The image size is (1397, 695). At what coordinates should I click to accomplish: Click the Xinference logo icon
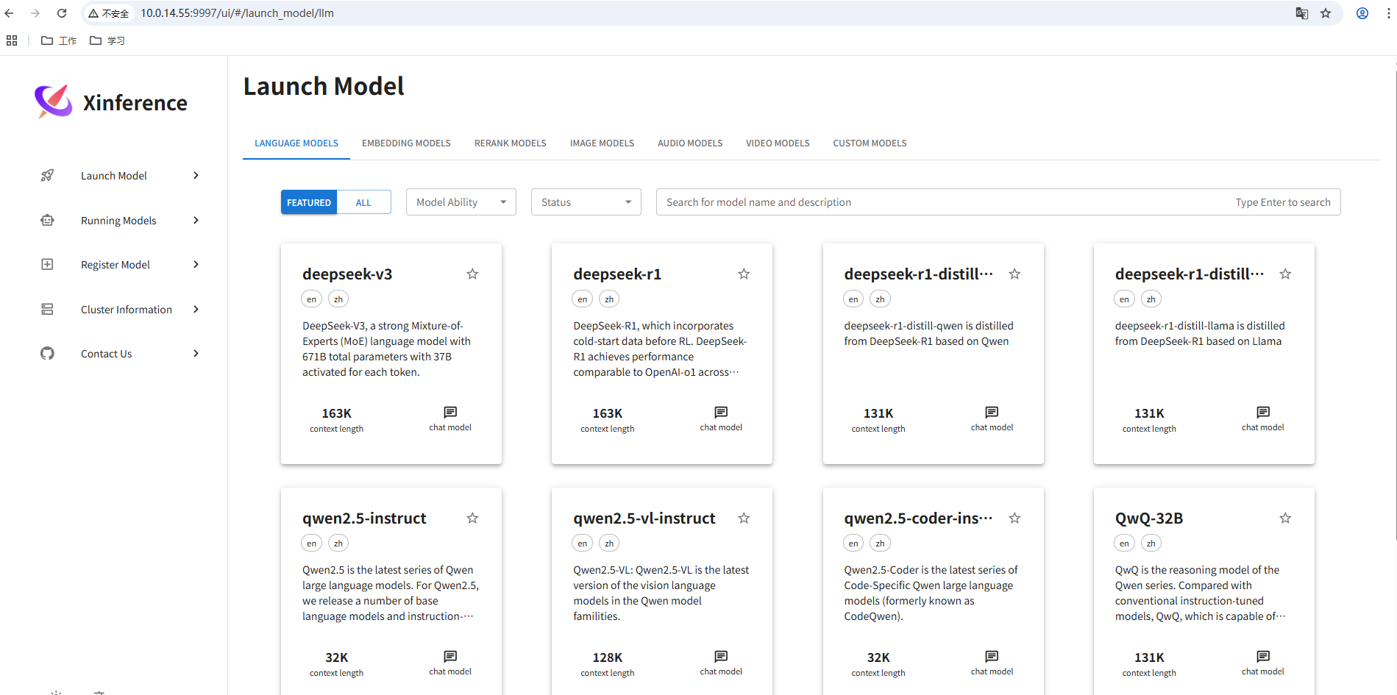53,101
